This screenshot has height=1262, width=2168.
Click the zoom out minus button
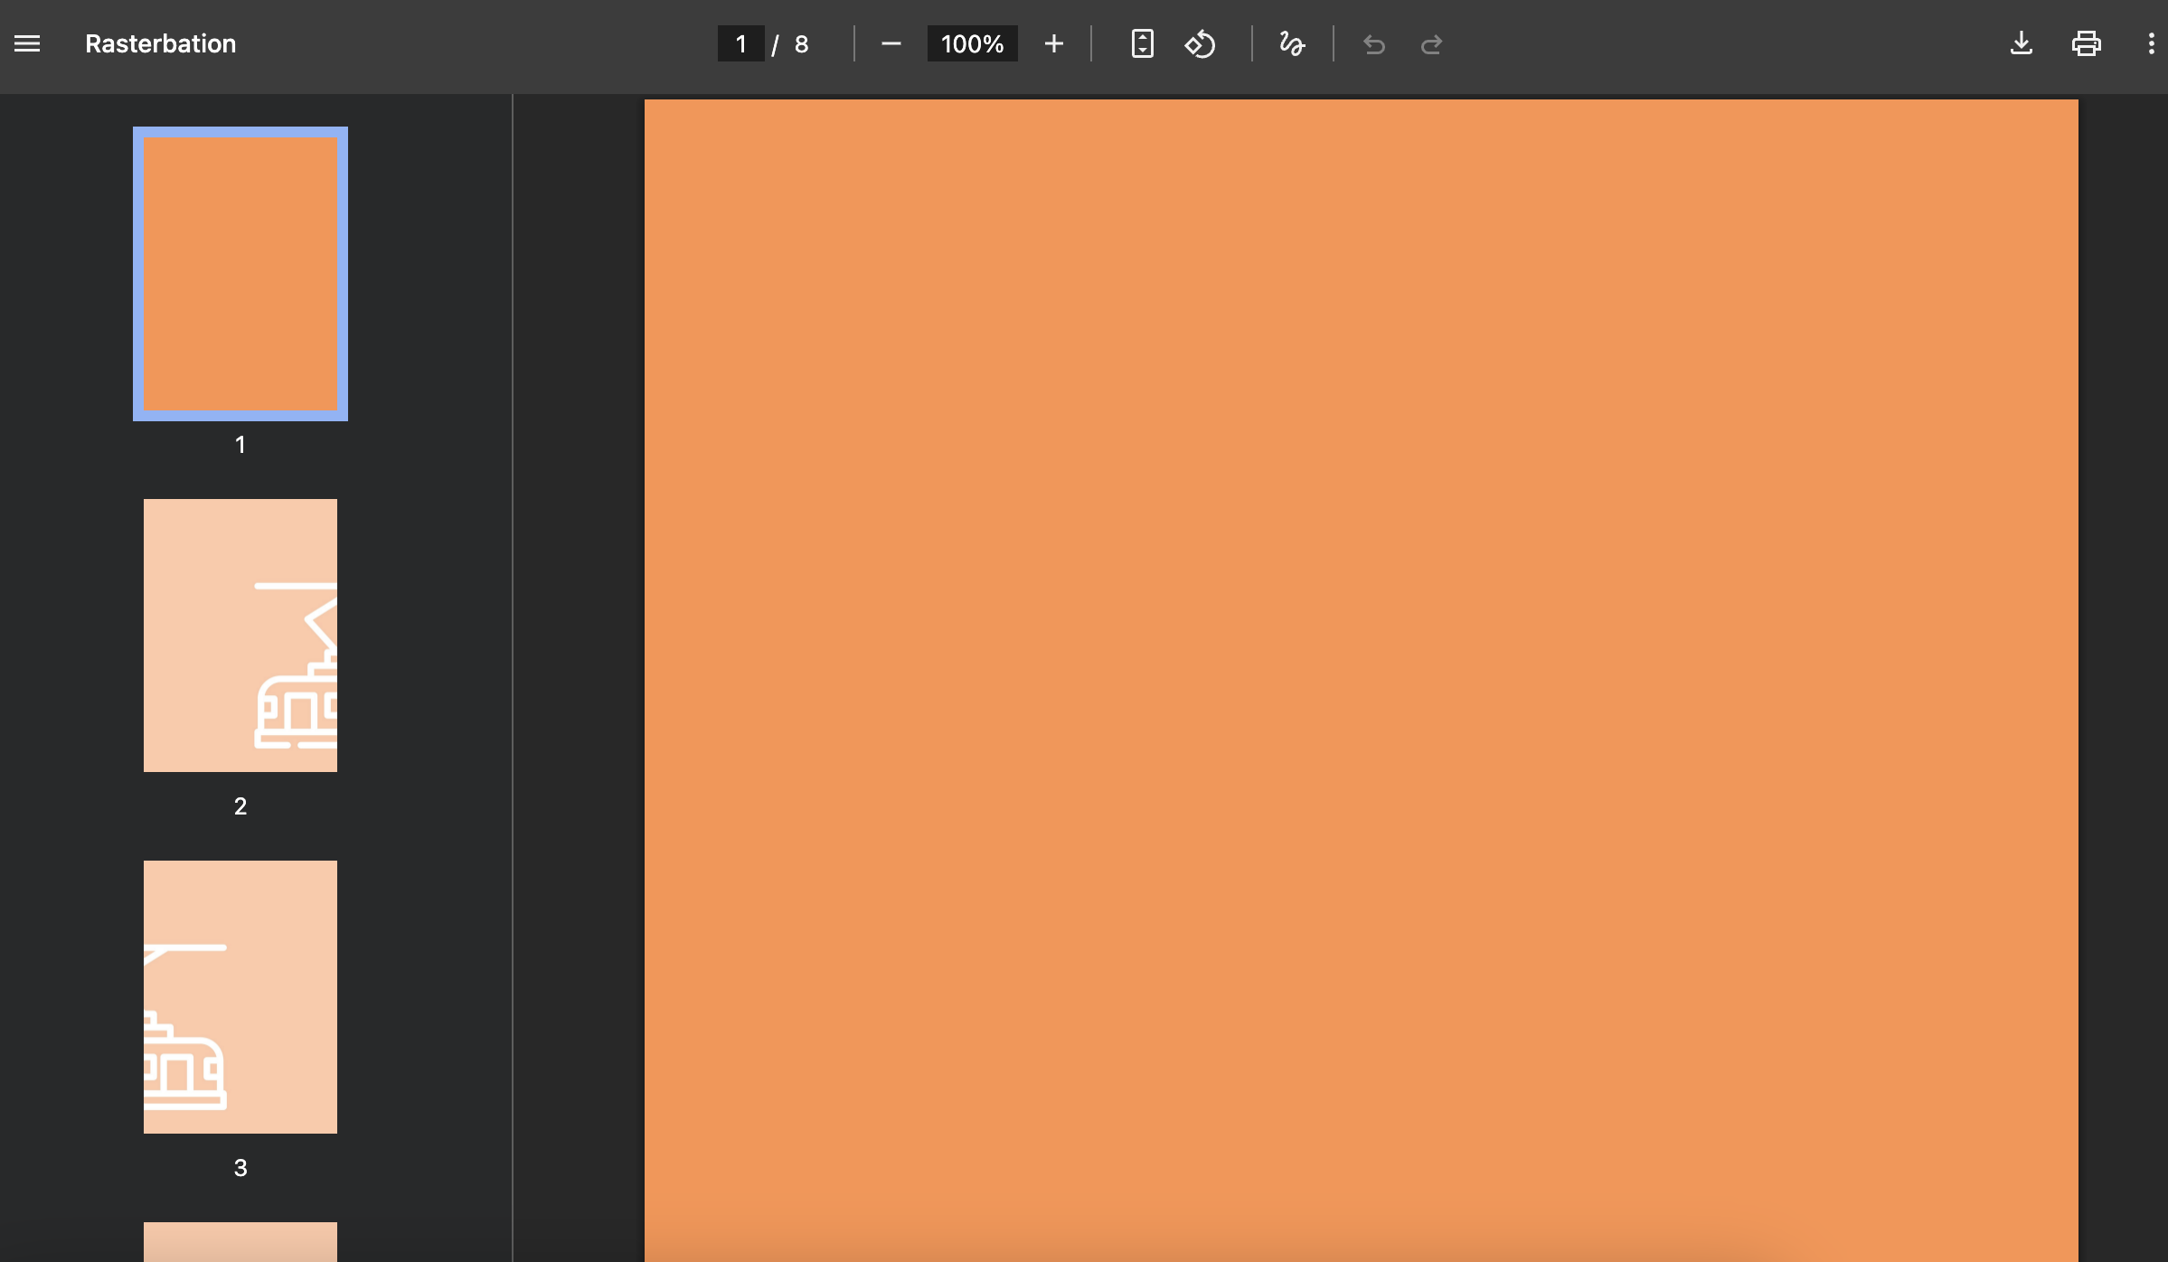point(891,43)
